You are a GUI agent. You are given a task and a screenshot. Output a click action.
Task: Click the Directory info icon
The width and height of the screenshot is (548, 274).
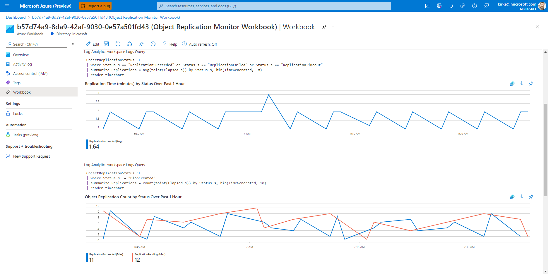click(52, 34)
